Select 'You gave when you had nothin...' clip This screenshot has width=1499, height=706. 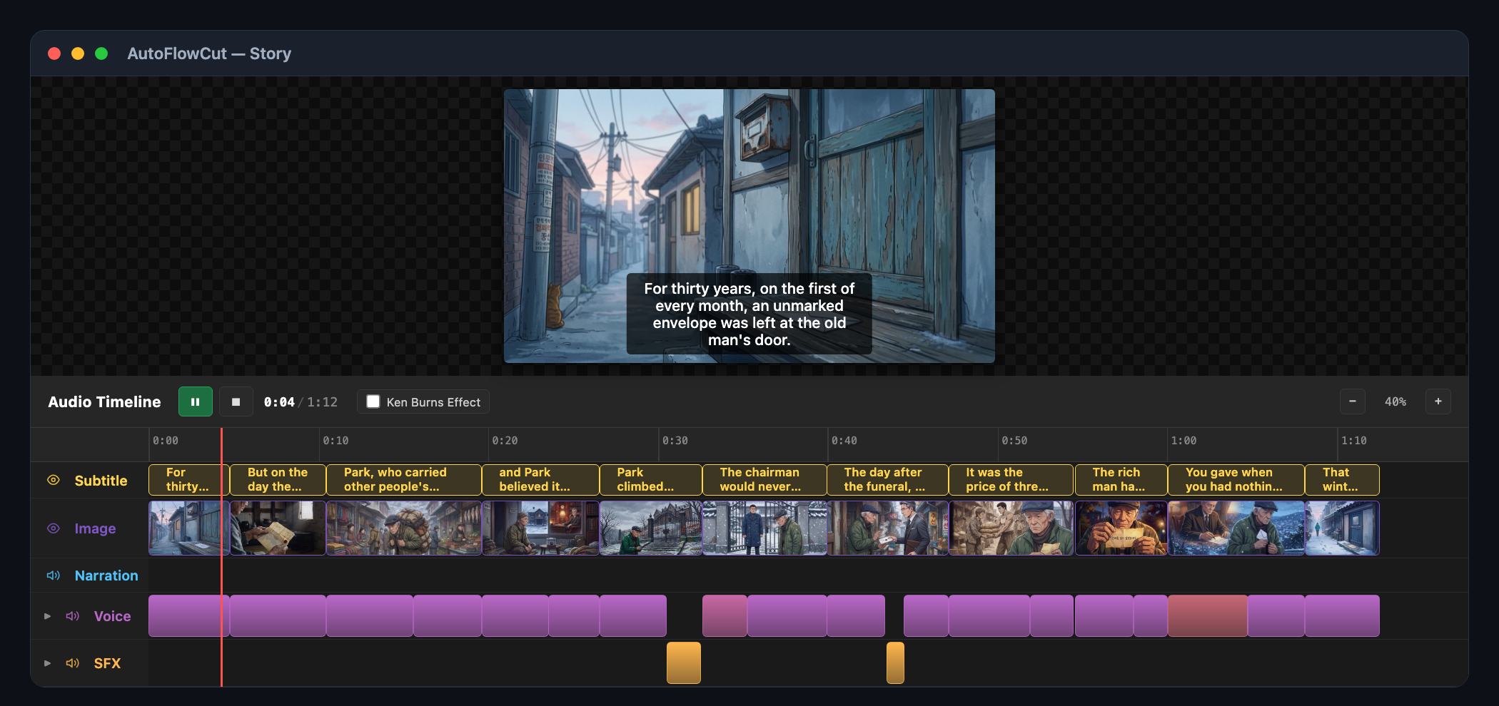[x=1236, y=479]
